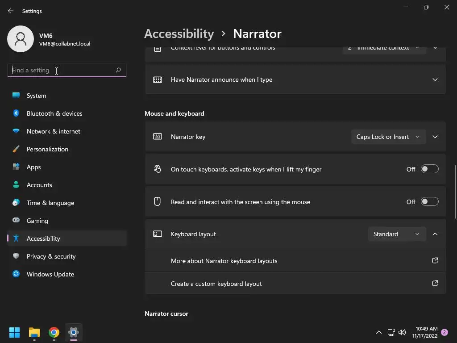Open Keyboard layout Standard dropdown
The height and width of the screenshot is (343, 457).
click(396, 234)
